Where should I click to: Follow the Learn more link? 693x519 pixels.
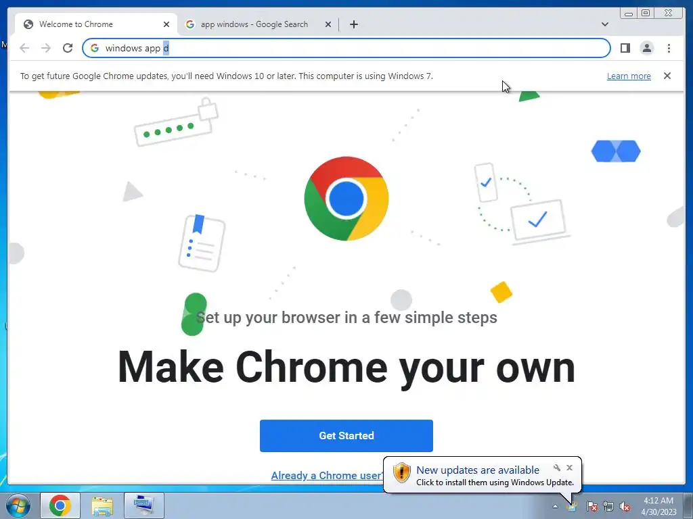(629, 76)
